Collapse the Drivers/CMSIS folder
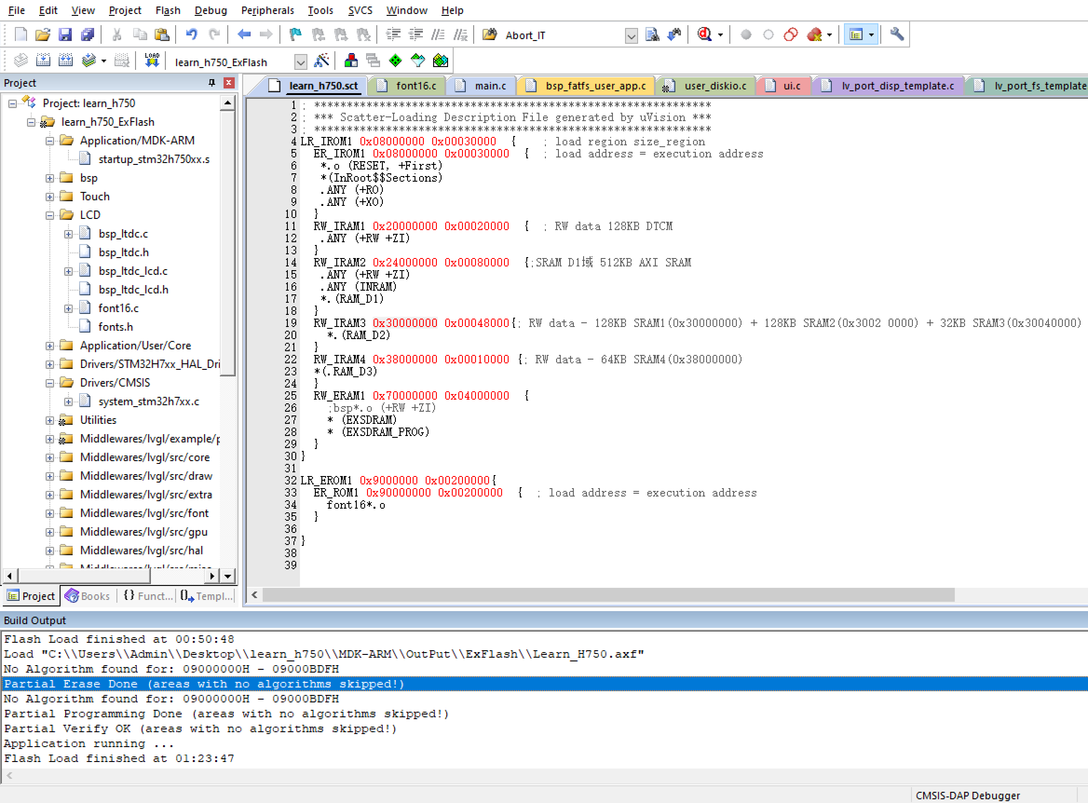1088x803 pixels. (x=50, y=383)
